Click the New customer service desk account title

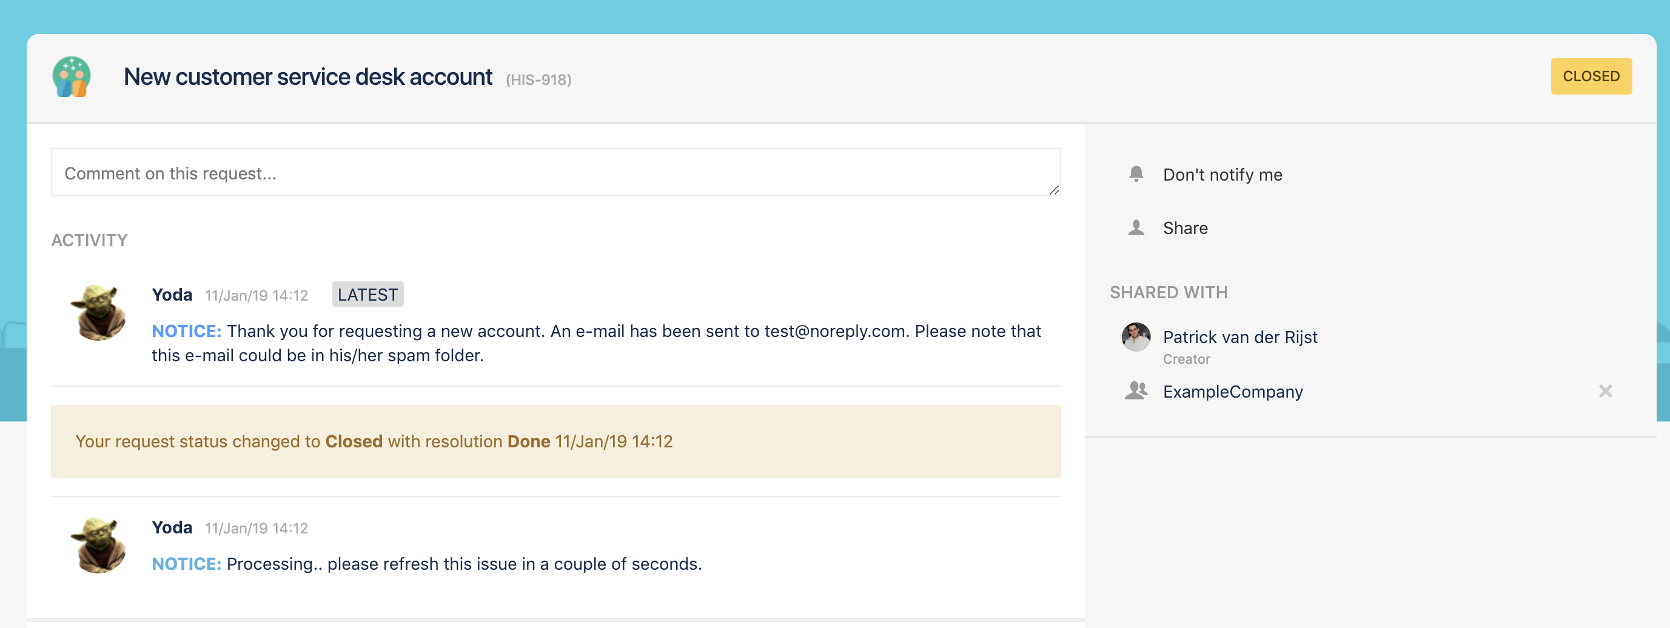coord(308,77)
